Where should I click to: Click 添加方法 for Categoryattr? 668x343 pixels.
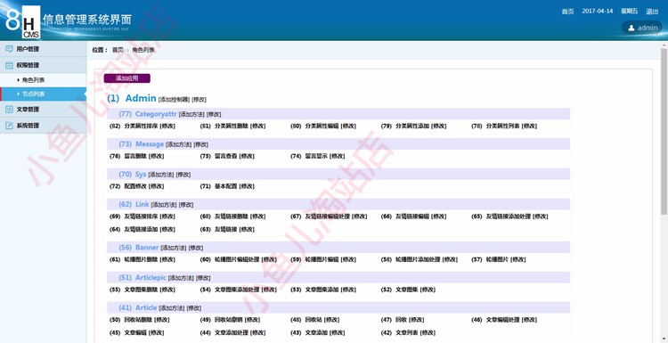tap(191, 115)
